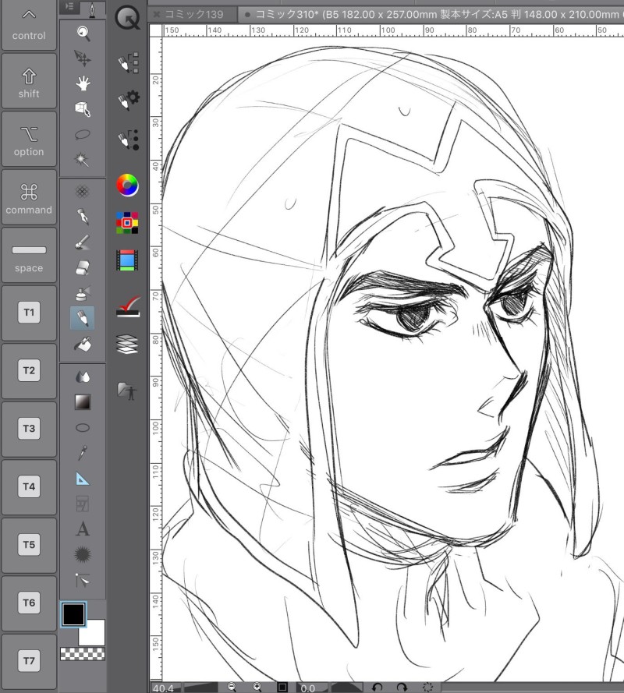Open the Material folder palette
The image size is (624, 693).
tap(127, 391)
